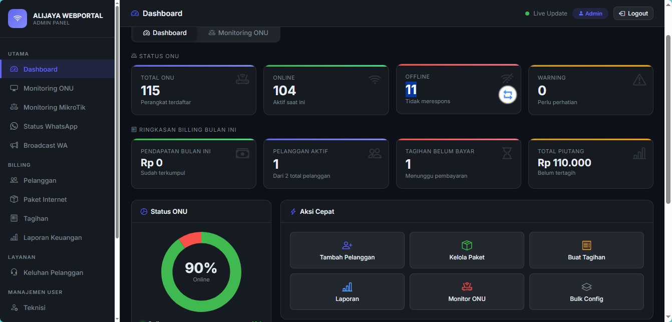Open Monitoring MikroTik in the sidebar

pos(54,107)
